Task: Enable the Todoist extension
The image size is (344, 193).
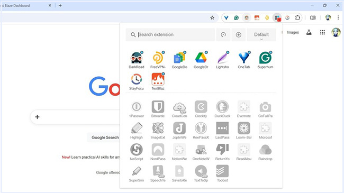Action: point(222,171)
